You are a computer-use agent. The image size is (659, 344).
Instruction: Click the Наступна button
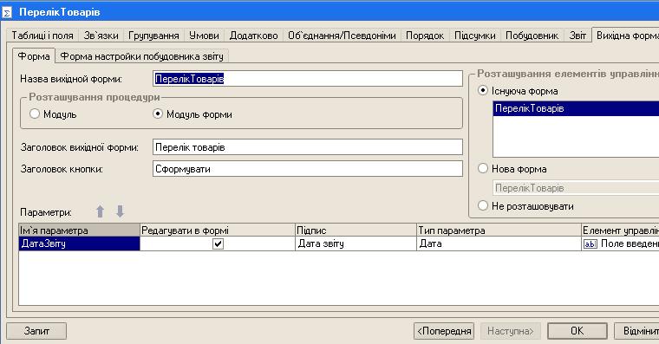point(510,331)
